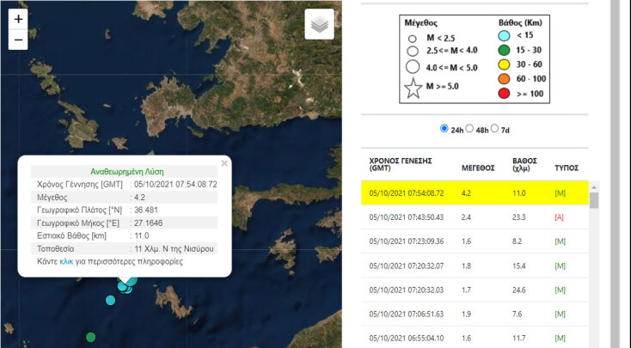Click the red depth >= 100 legend circle

506,93
